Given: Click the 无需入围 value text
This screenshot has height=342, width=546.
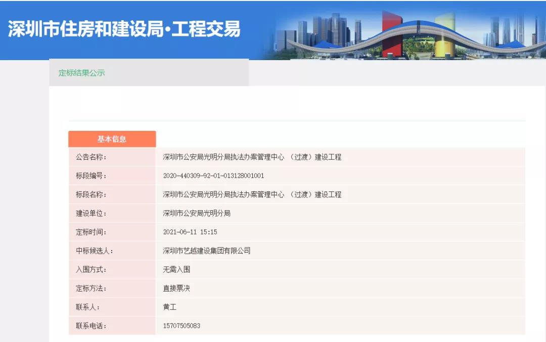Looking at the screenshot, I should tap(176, 269).
